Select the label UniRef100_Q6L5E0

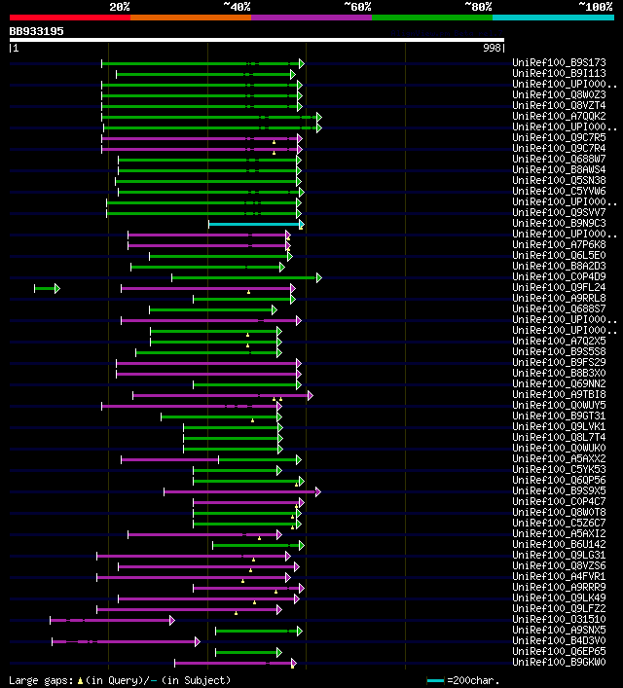click(559, 255)
